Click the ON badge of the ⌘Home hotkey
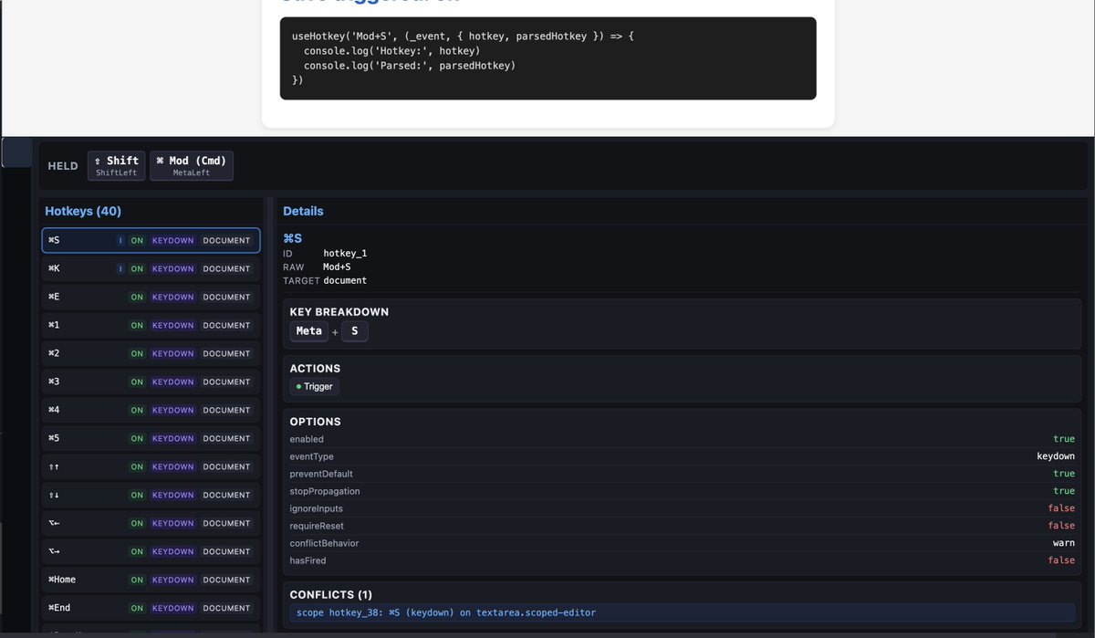The image size is (1095, 638). (x=137, y=580)
